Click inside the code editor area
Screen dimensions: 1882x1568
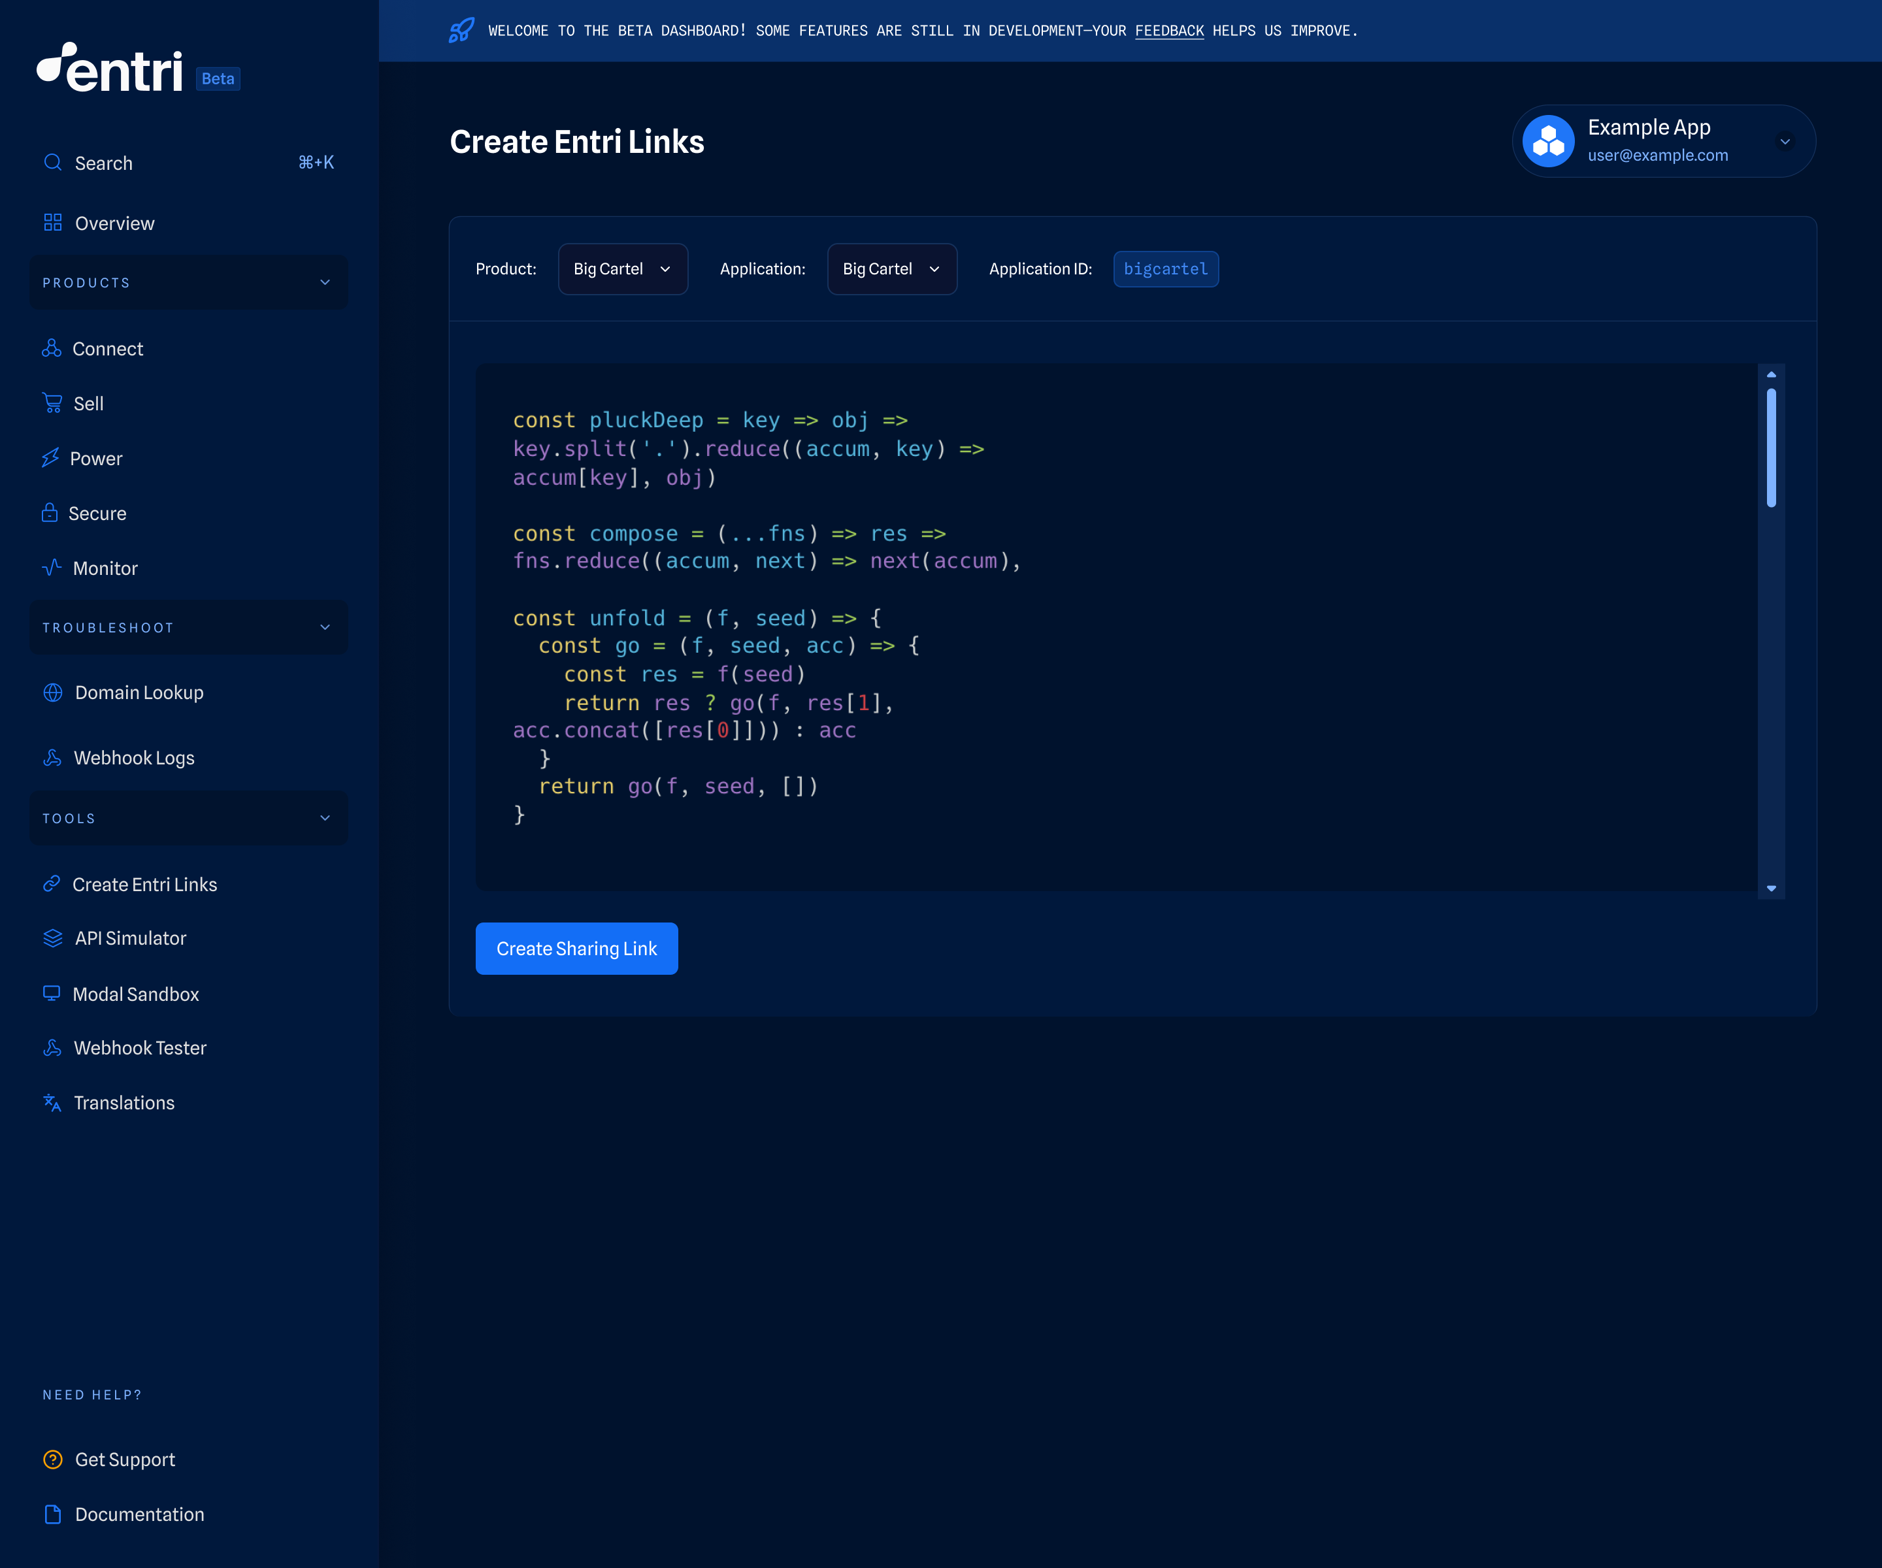(1117, 627)
